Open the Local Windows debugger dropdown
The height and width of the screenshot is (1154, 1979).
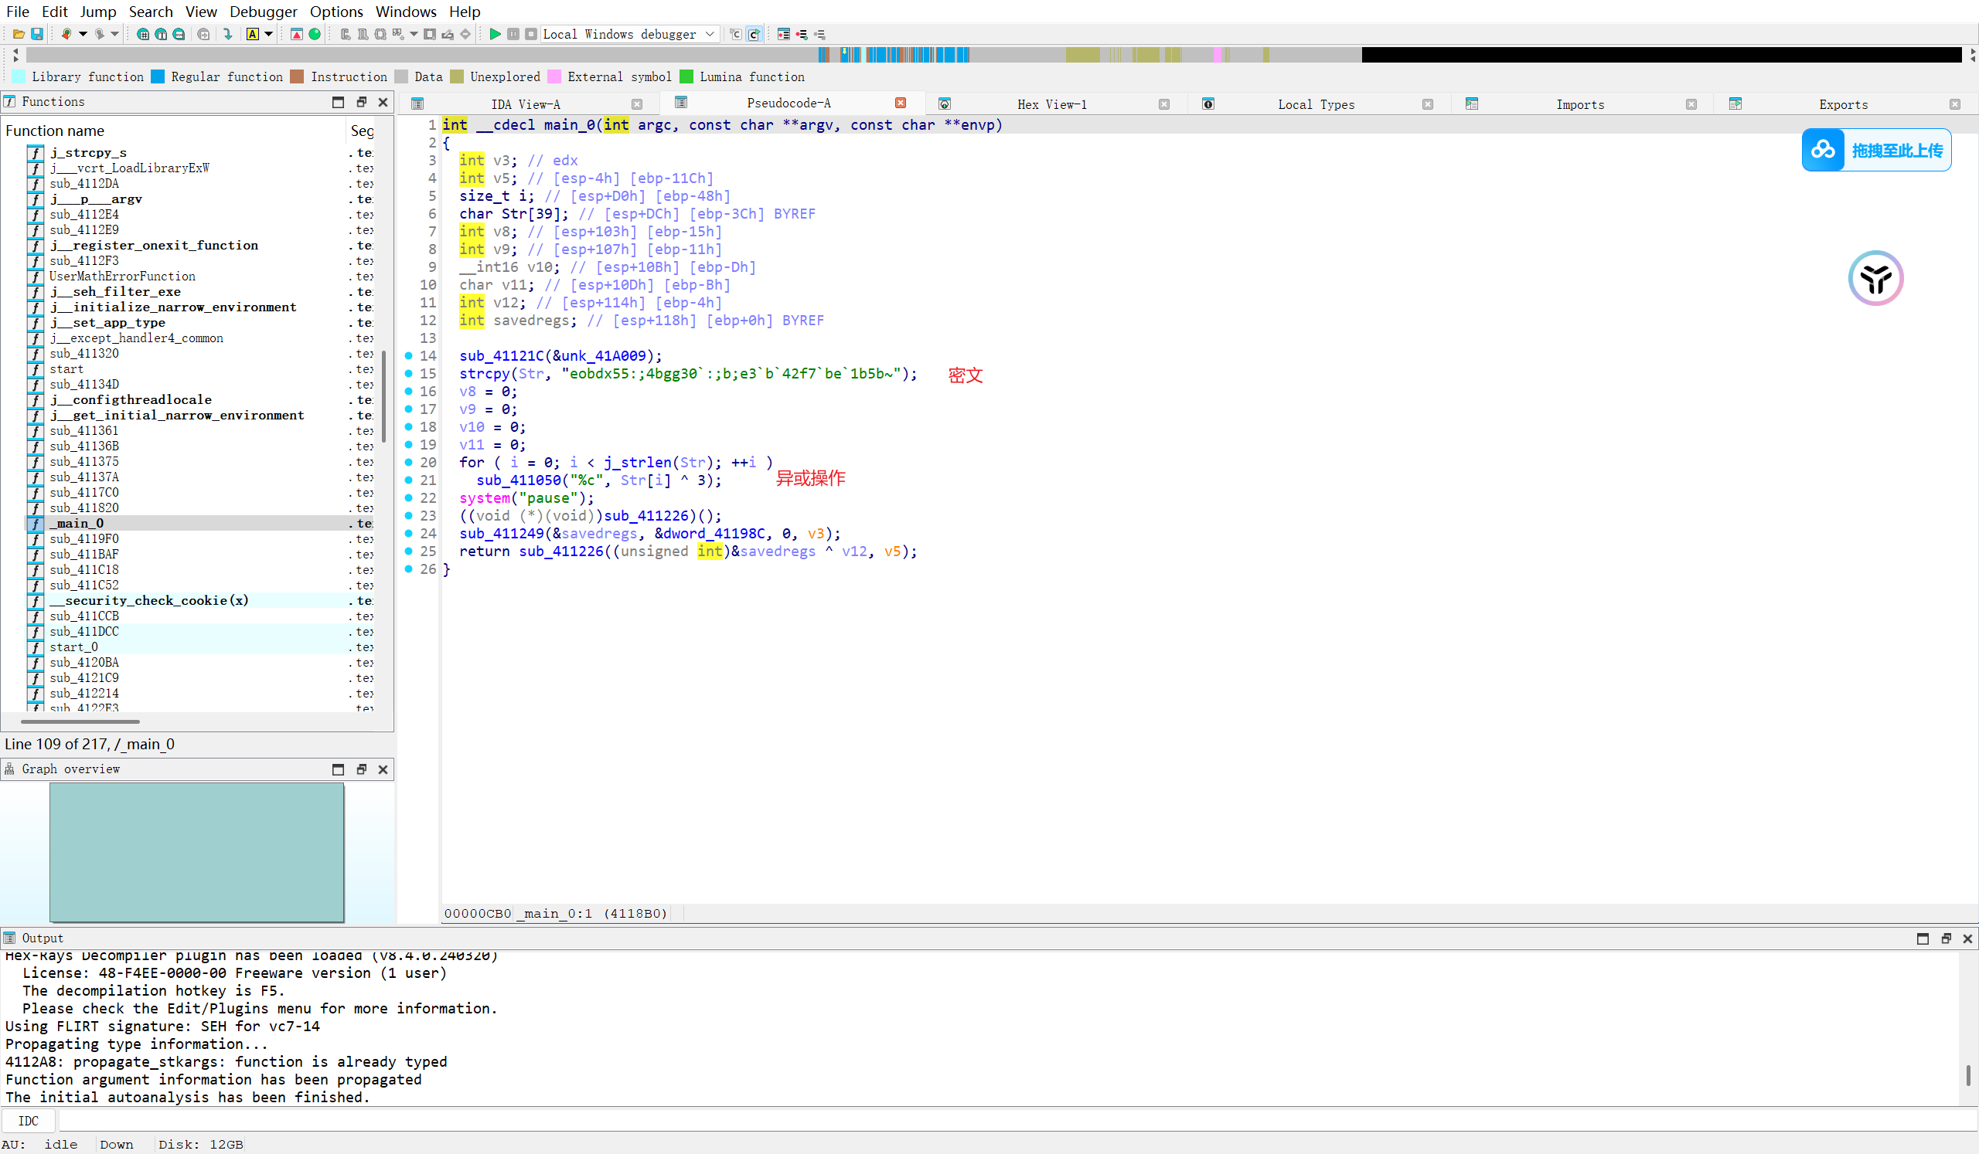[x=709, y=34]
